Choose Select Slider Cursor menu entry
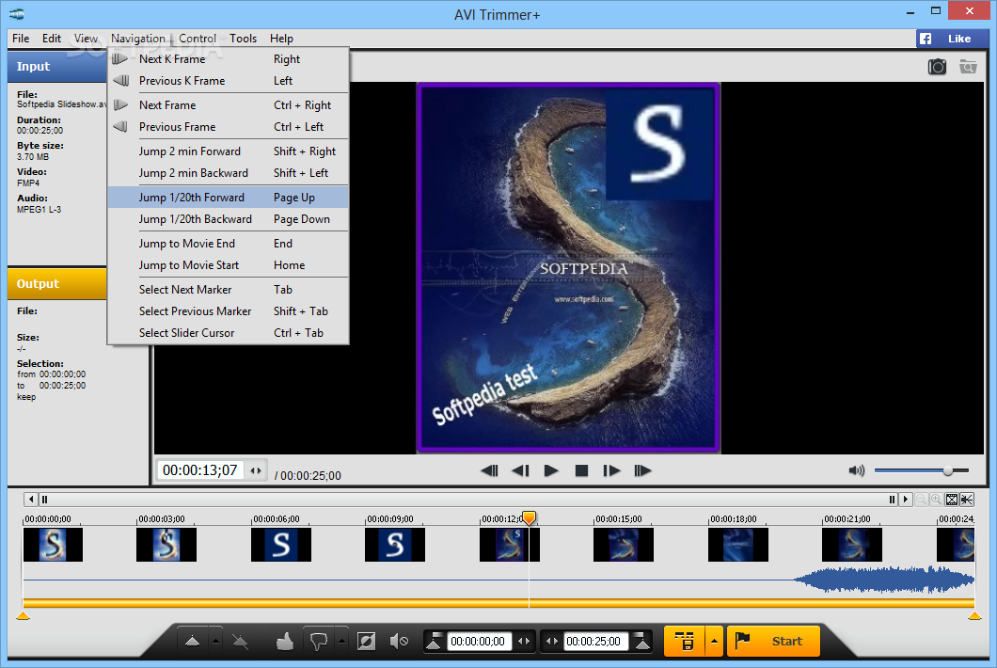This screenshot has height=668, width=997. (x=229, y=333)
